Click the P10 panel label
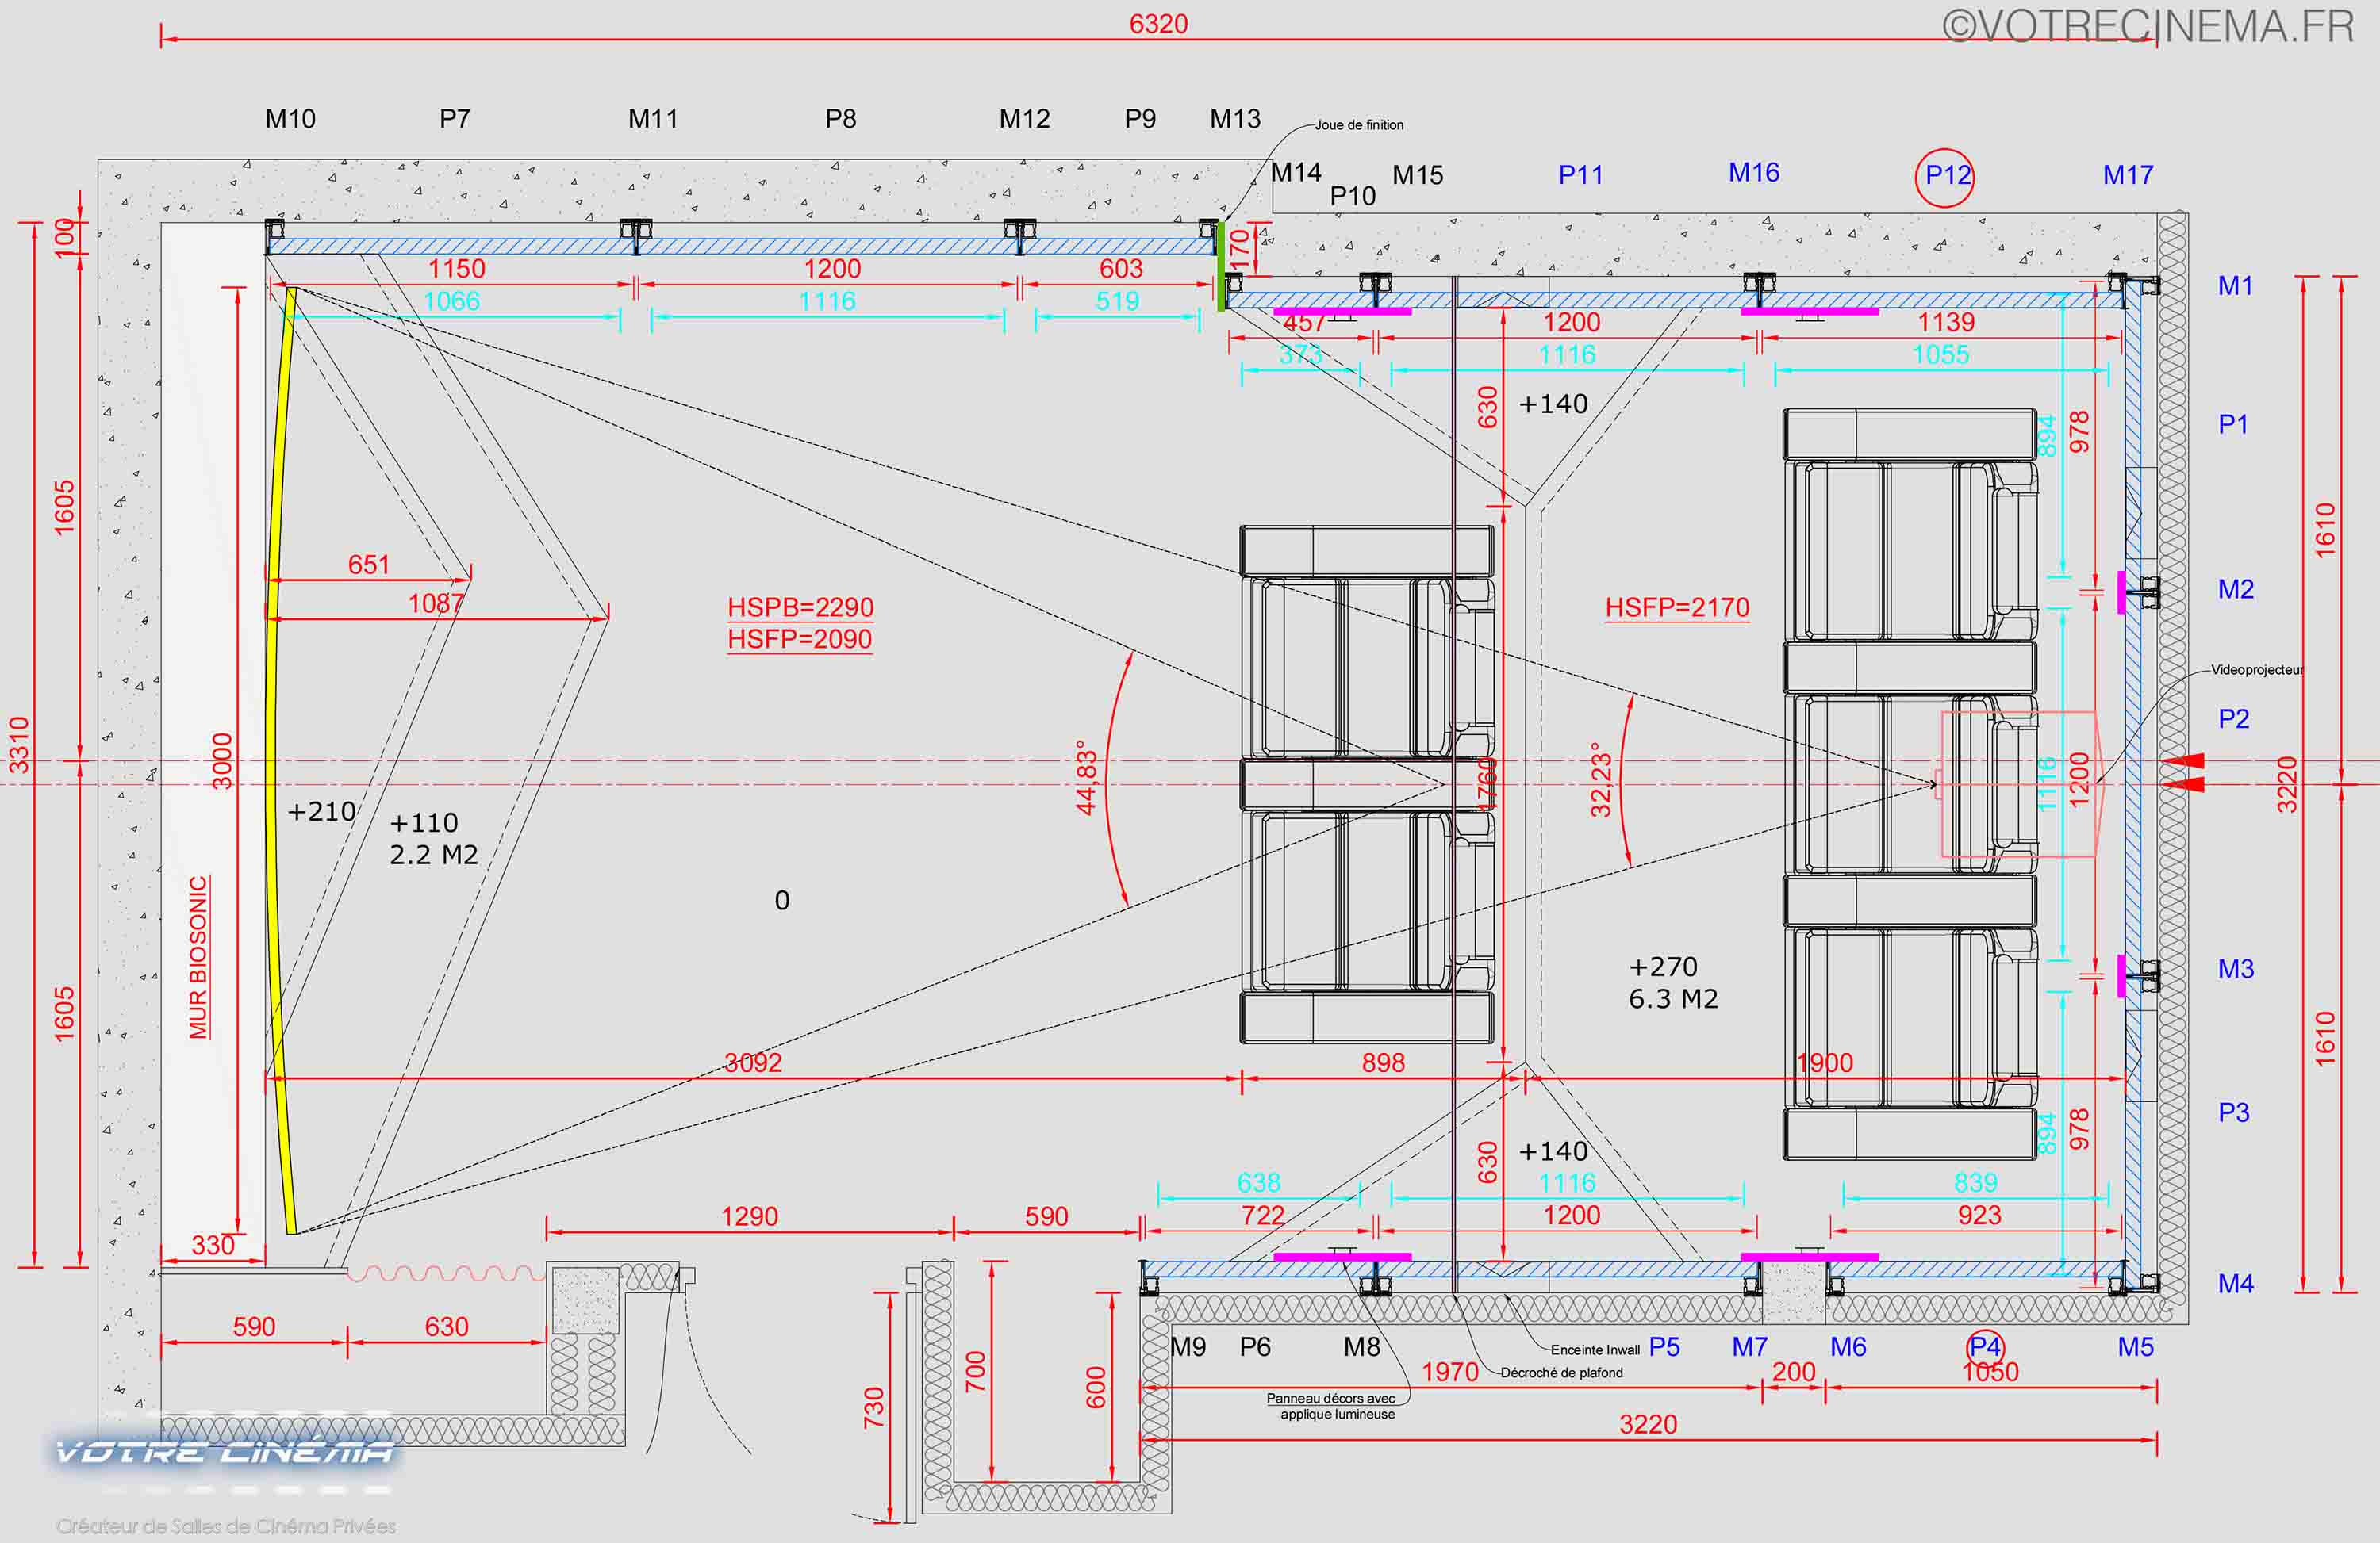The width and height of the screenshot is (2380, 1543). pyautogui.click(x=1352, y=196)
